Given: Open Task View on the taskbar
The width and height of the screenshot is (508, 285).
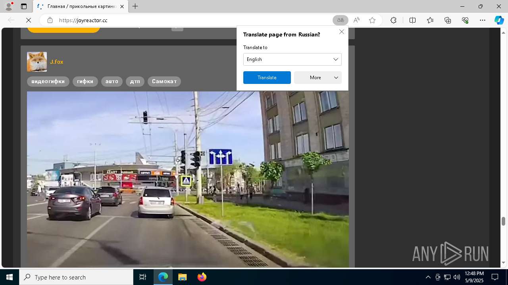Looking at the screenshot, I should 143,277.
